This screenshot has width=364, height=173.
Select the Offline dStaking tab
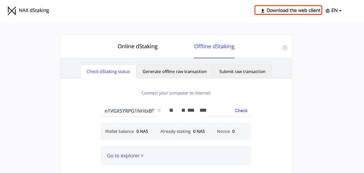214,46
